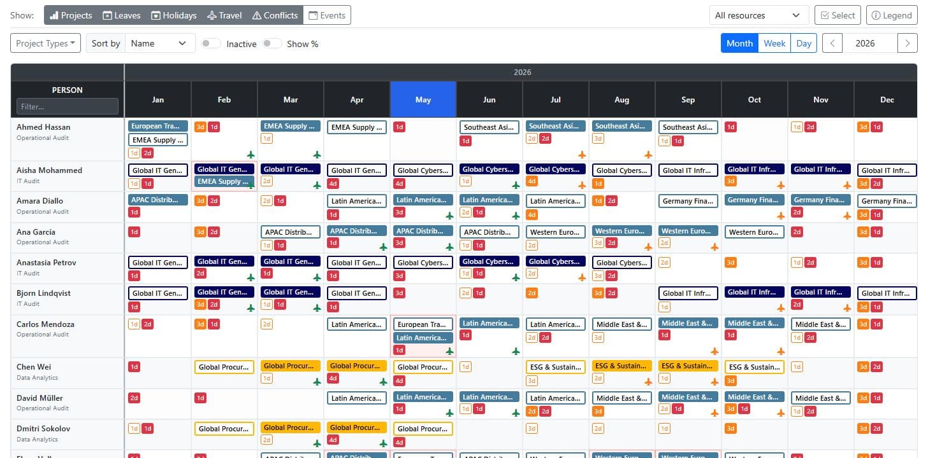The image size is (928, 458).
Task: Select Ahmed Hassan in the person column
Action: 43,127
